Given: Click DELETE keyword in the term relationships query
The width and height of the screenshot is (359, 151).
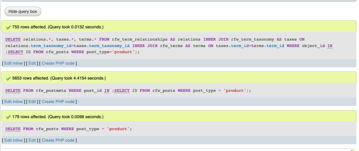Looking at the screenshot, I should tap(13, 39).
